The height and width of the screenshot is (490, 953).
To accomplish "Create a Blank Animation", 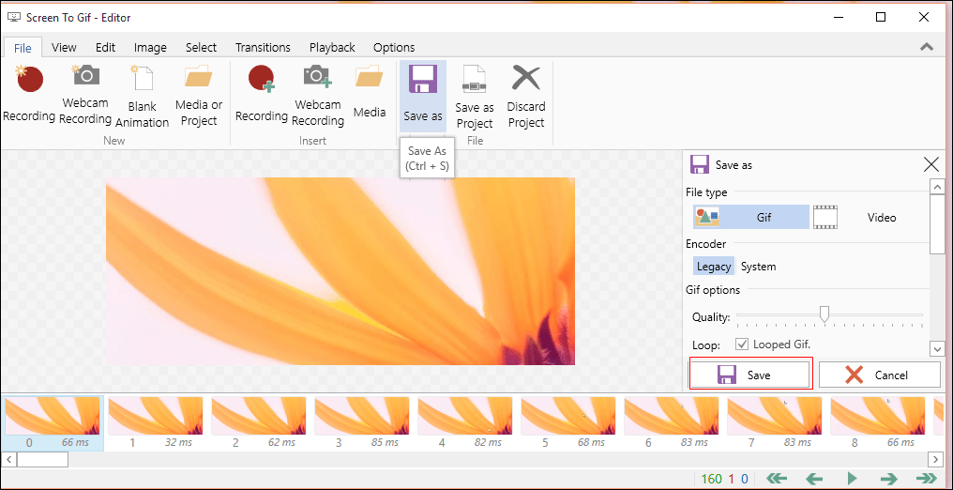I will tap(143, 97).
